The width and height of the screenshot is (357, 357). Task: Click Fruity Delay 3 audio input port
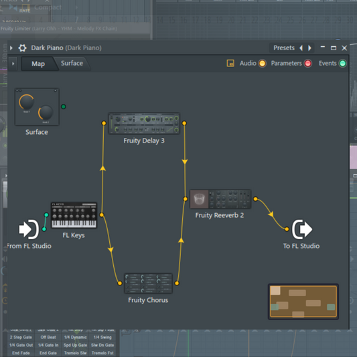click(104, 123)
